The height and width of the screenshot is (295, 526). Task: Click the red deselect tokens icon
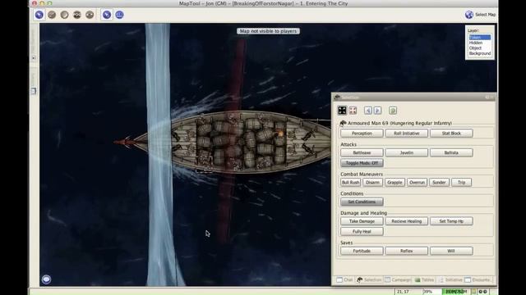(x=353, y=111)
